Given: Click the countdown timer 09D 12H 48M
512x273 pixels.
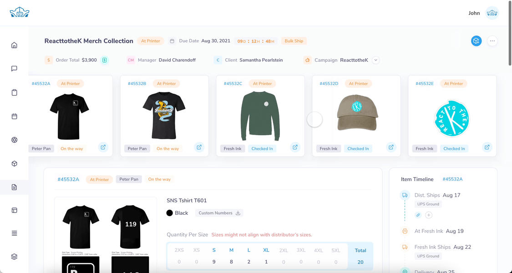Looking at the screenshot, I should (x=256, y=41).
